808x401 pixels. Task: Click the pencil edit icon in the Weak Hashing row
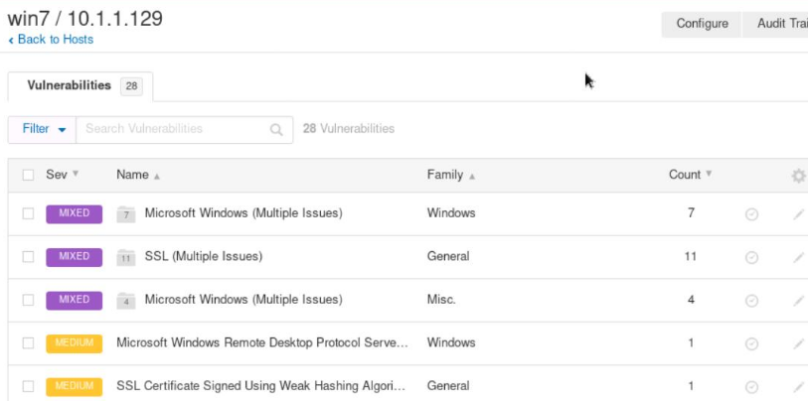coord(798,386)
